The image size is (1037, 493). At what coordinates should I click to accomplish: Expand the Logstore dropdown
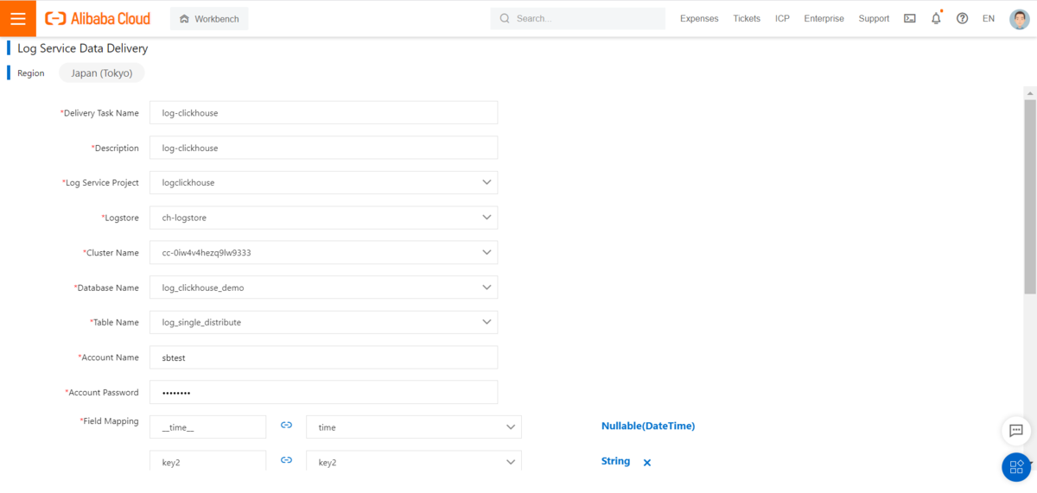tap(324, 218)
